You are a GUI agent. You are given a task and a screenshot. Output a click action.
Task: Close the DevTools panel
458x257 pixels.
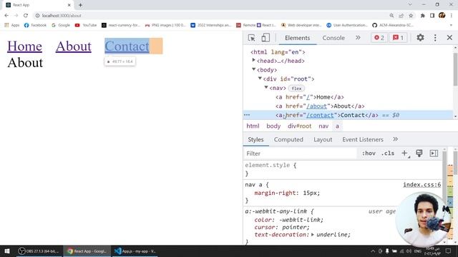point(449,38)
